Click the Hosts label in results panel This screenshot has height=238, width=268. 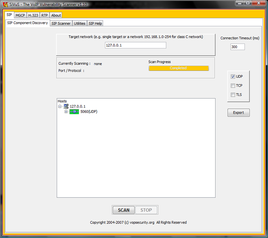tap(62, 101)
